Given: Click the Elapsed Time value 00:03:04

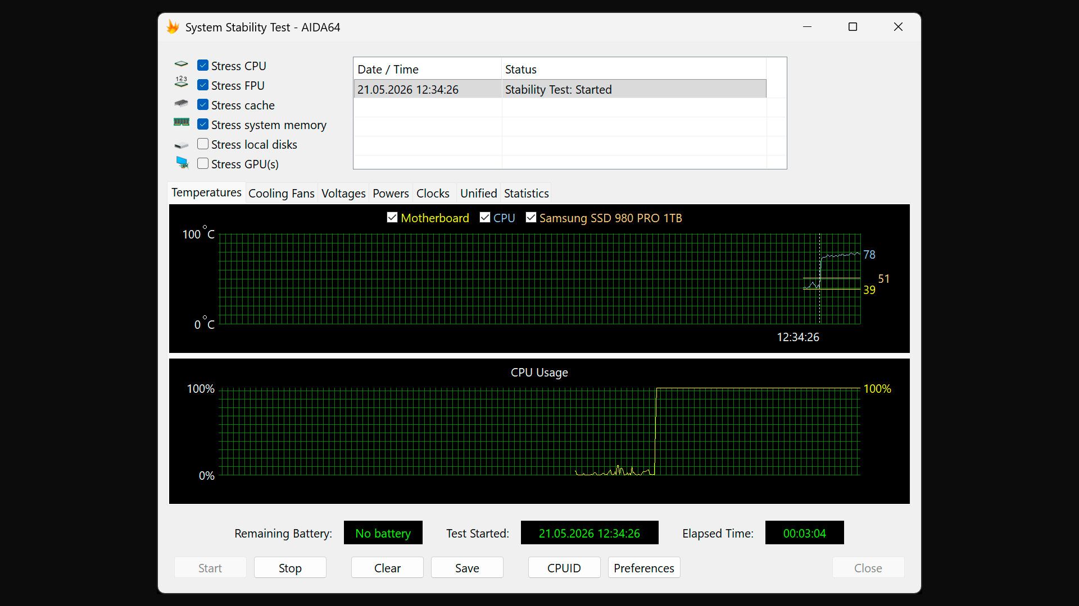Looking at the screenshot, I should pyautogui.click(x=805, y=532).
